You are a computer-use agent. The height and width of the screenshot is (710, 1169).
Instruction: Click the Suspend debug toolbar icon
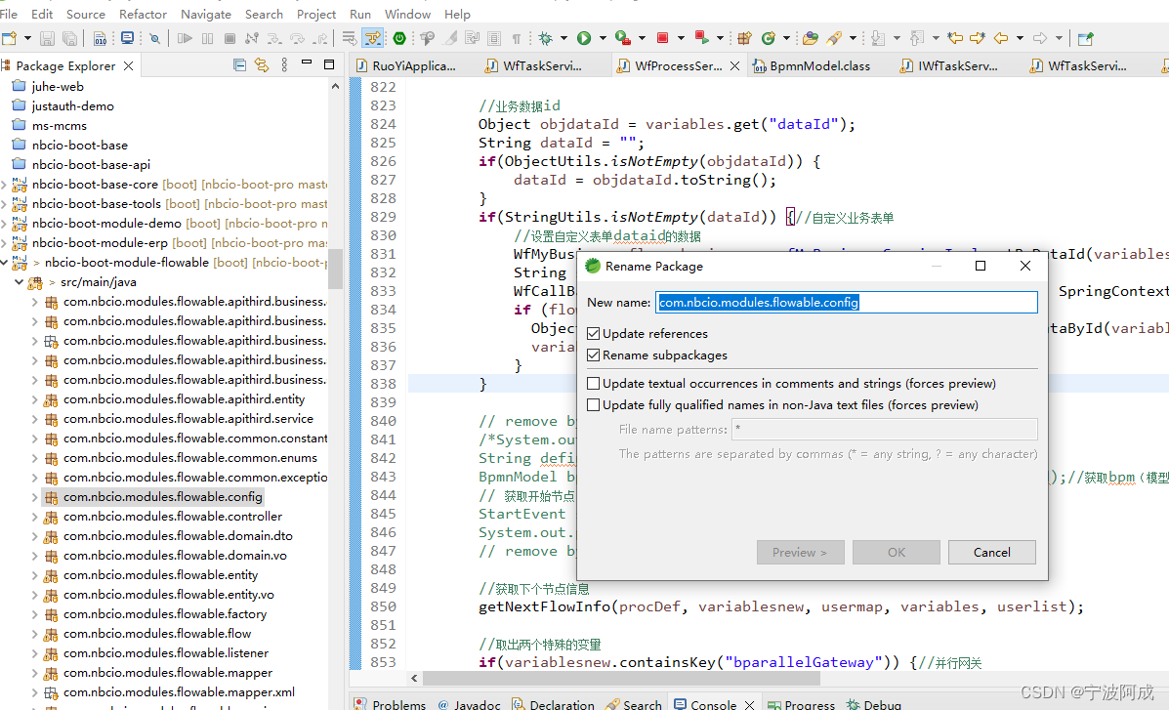click(x=207, y=38)
